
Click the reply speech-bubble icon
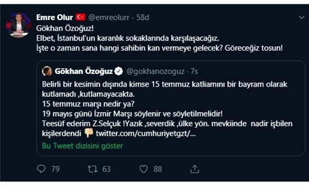coord(41,169)
